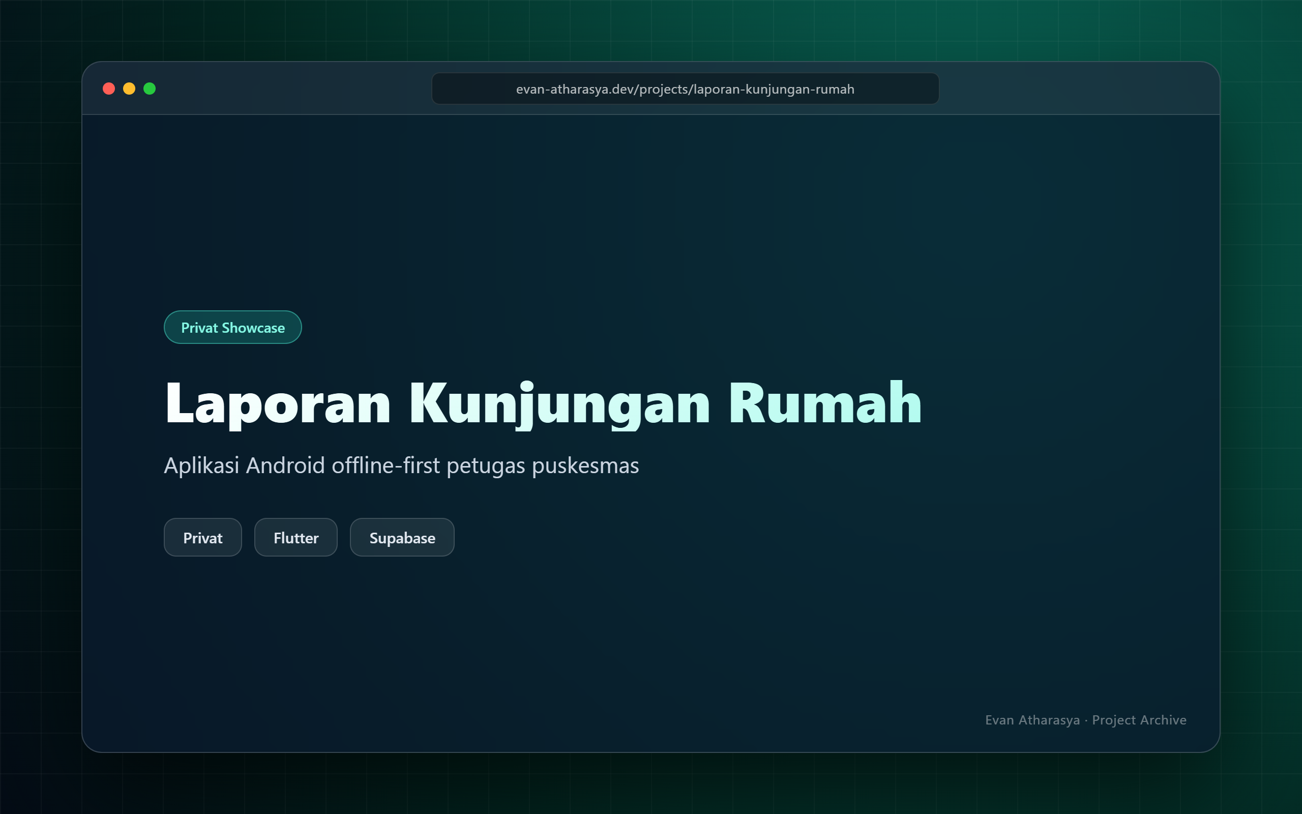
Task: Click the Evan Atharasya Project Archive footer
Action: (x=1086, y=720)
